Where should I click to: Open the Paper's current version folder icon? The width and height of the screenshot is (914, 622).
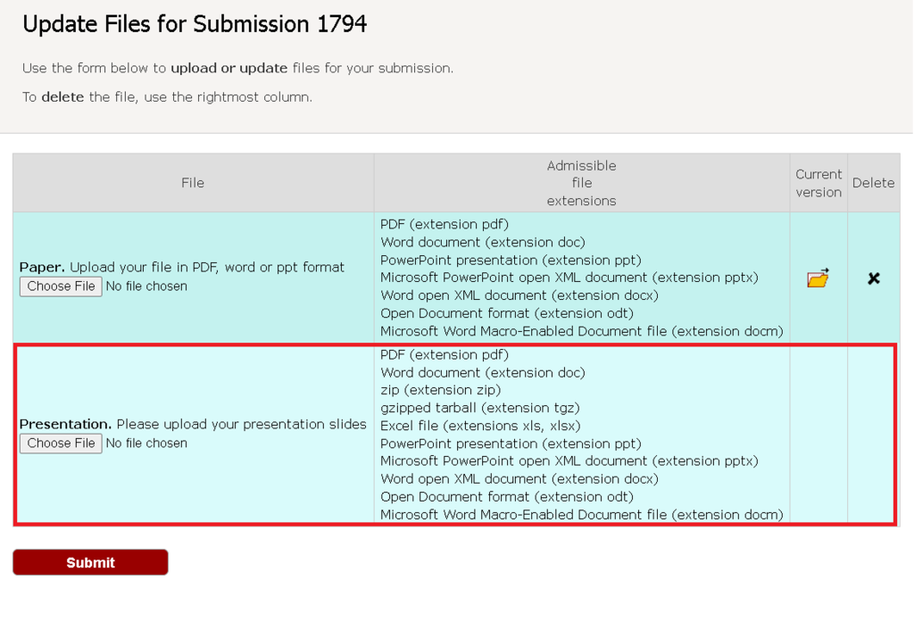pos(818,278)
